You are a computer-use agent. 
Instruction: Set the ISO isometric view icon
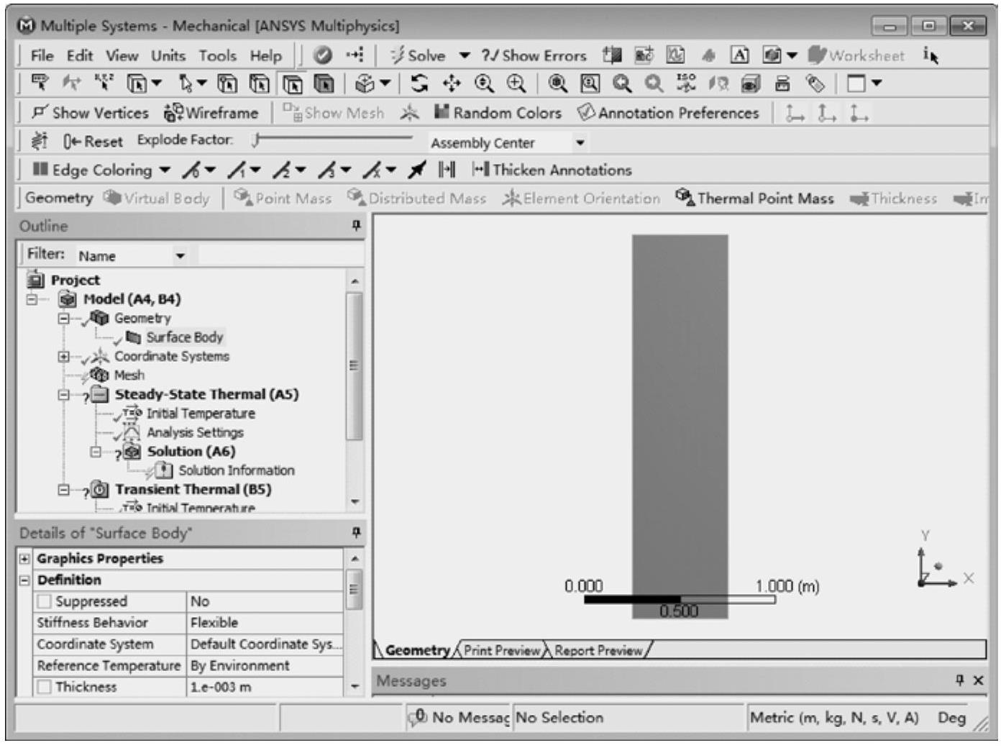pos(686,84)
